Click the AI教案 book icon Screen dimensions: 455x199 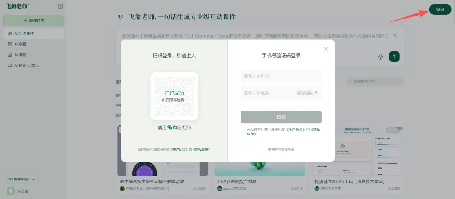tap(10, 66)
